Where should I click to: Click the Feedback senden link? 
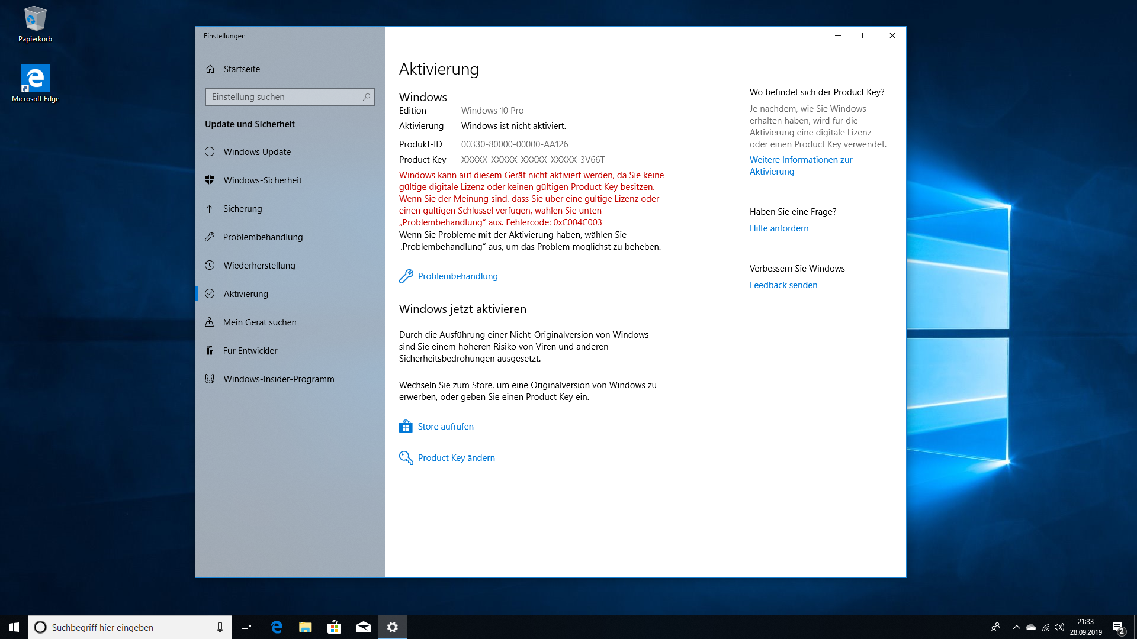[x=783, y=285]
